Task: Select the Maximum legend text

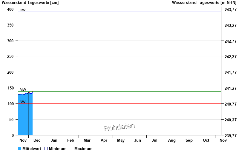Action: point(83,149)
